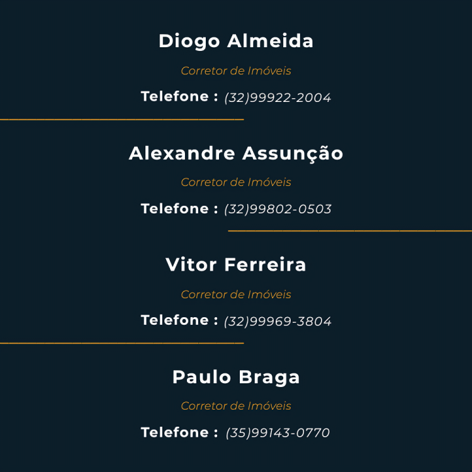This screenshot has width=472, height=472.
Task: Click Corretor de Imóveis under Vitor Ferreira
Action: click(236, 295)
